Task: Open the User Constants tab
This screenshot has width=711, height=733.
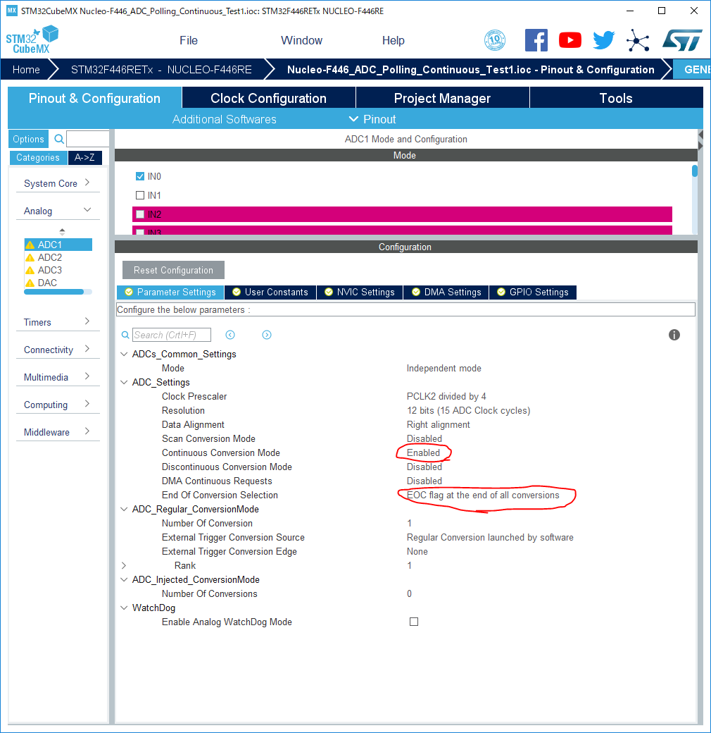Action: 270,292
